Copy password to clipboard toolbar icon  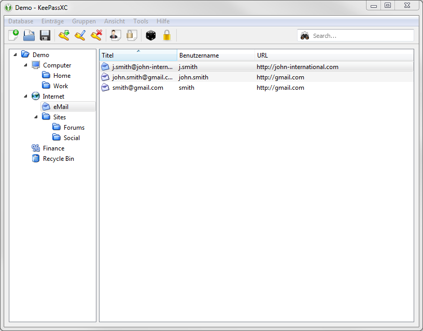pyautogui.click(x=132, y=35)
